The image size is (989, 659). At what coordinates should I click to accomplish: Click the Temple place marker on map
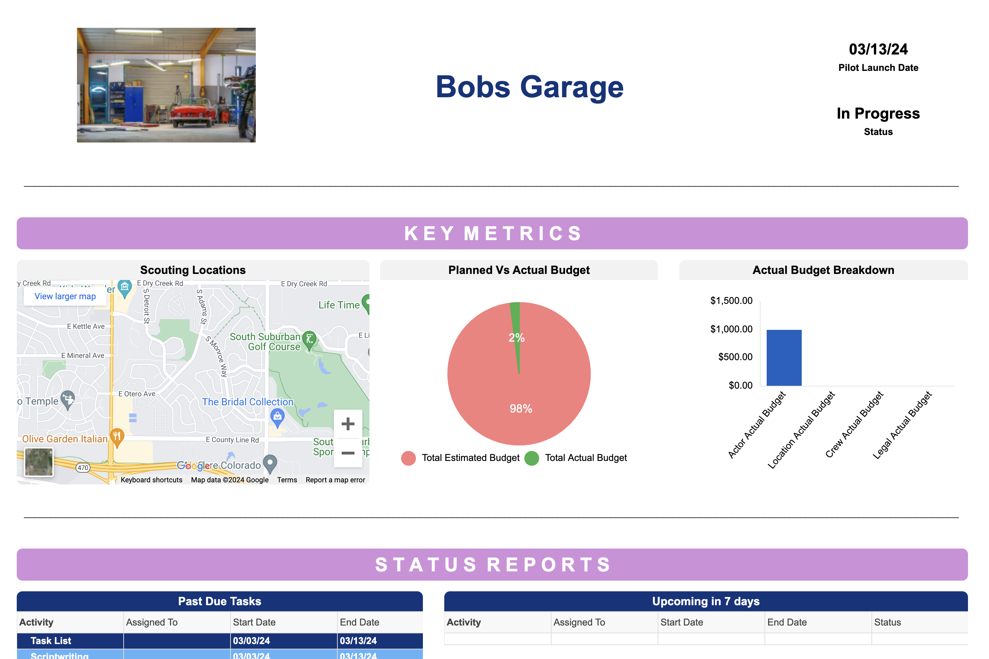67,398
